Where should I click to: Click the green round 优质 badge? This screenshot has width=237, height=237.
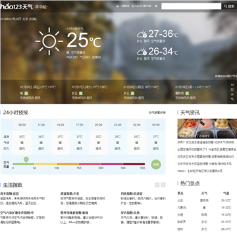156,165
